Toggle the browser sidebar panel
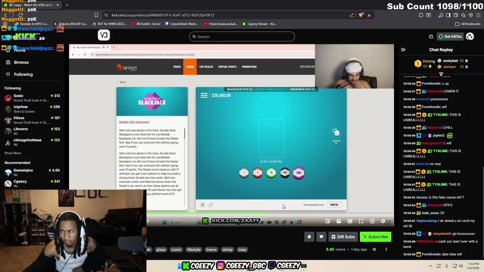 pos(448,15)
